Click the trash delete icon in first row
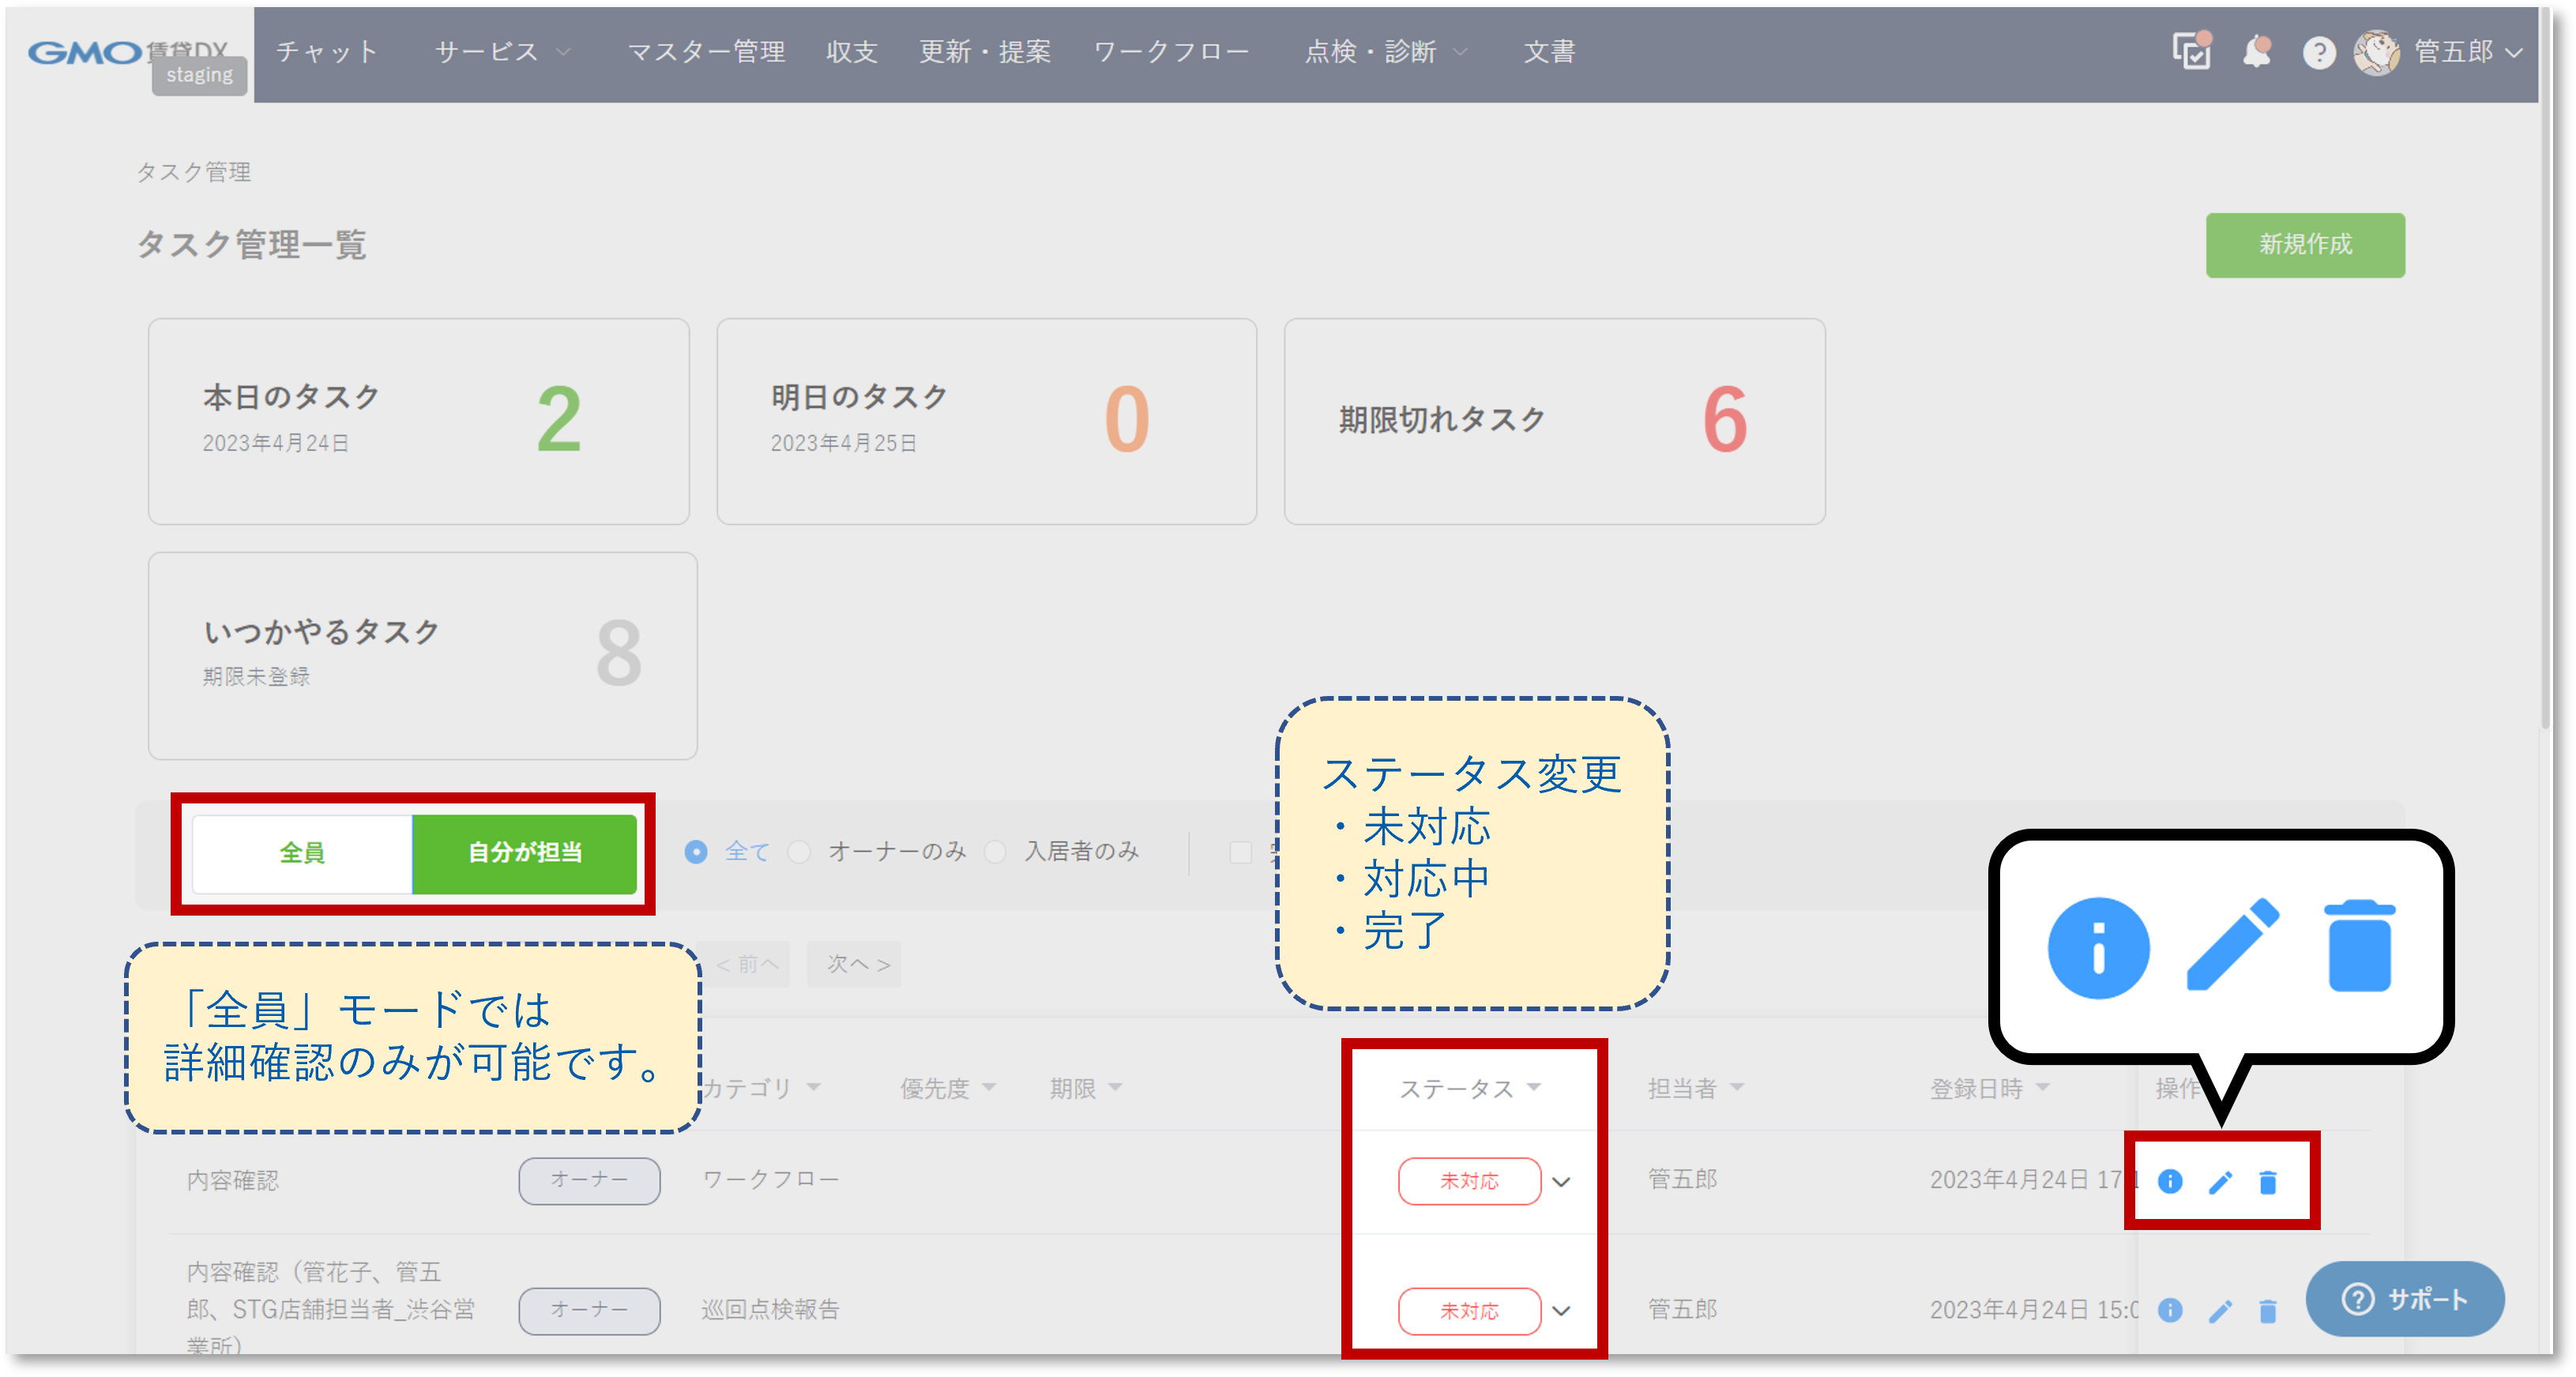 pos(2268,1182)
